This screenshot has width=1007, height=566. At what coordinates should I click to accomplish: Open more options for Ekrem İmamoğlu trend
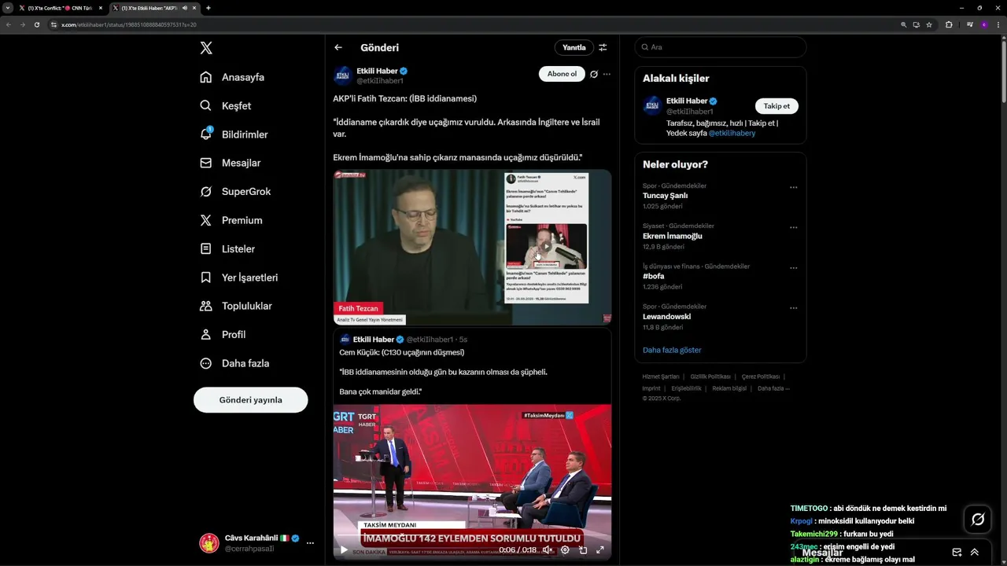point(793,227)
